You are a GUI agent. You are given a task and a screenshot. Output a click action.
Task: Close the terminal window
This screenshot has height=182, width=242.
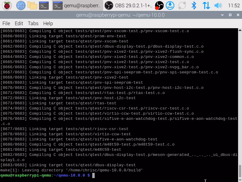pos(238,15)
